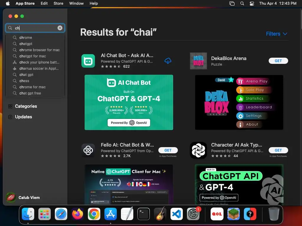The image size is (302, 226).
Task: Get the DekaBlox Arena app
Action: (x=278, y=61)
